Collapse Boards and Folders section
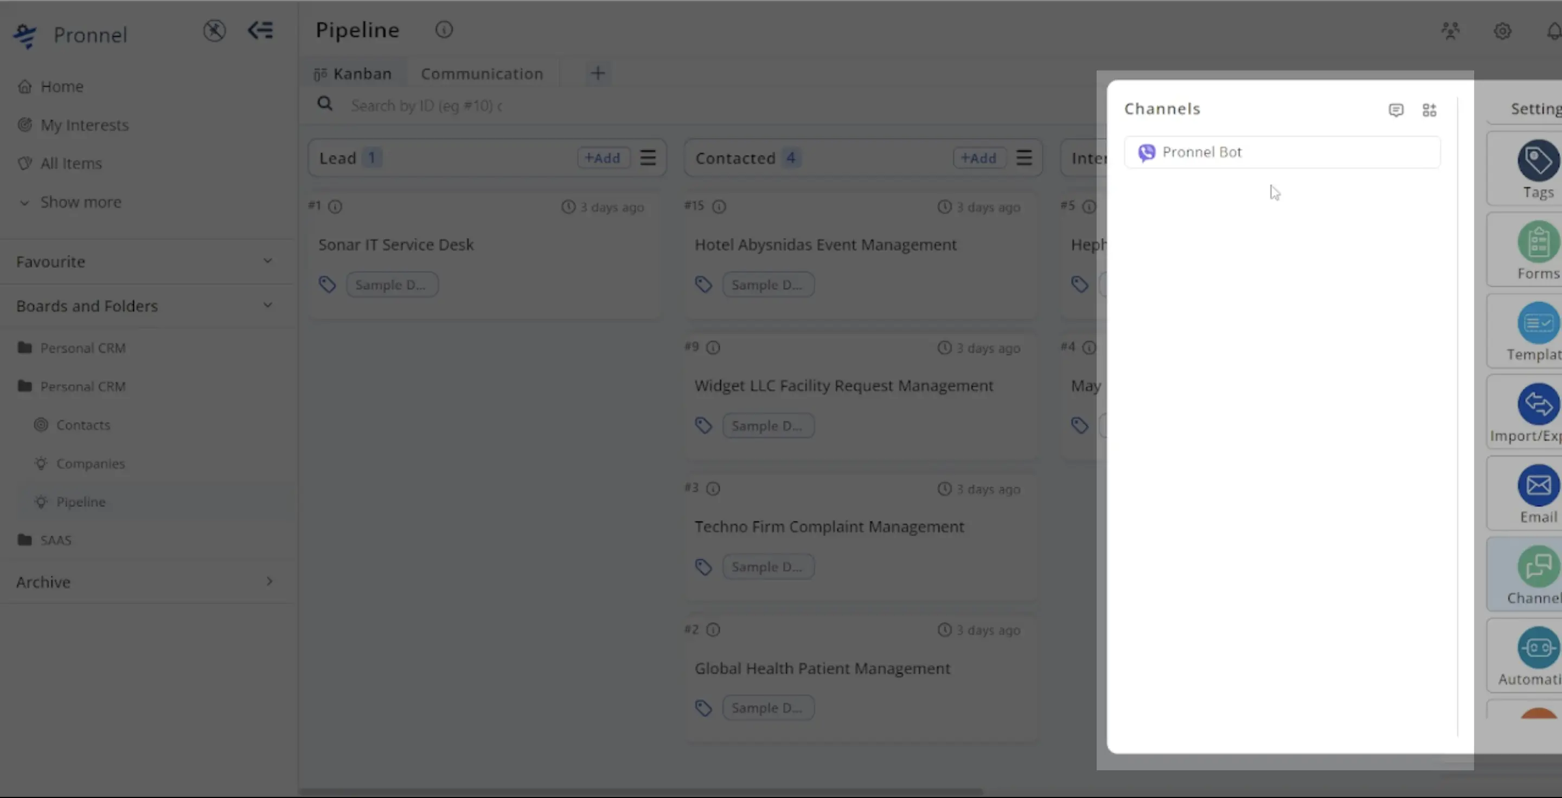This screenshot has height=798, width=1562. [267, 305]
